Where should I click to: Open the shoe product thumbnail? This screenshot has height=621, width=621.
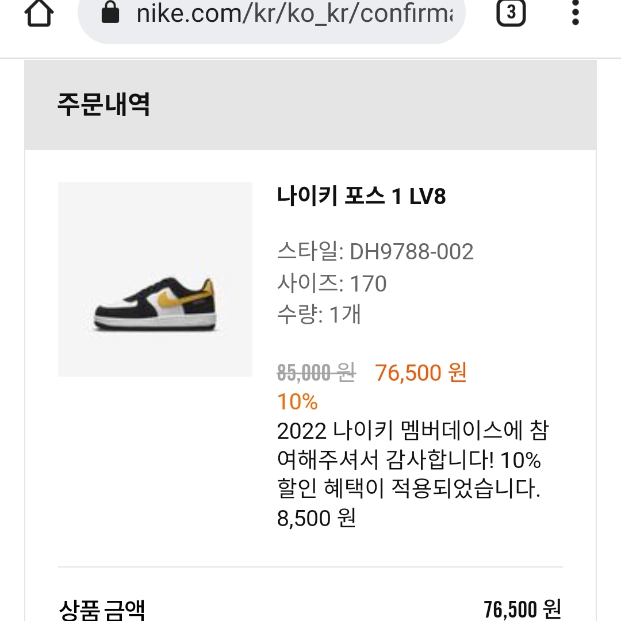pyautogui.click(x=155, y=279)
